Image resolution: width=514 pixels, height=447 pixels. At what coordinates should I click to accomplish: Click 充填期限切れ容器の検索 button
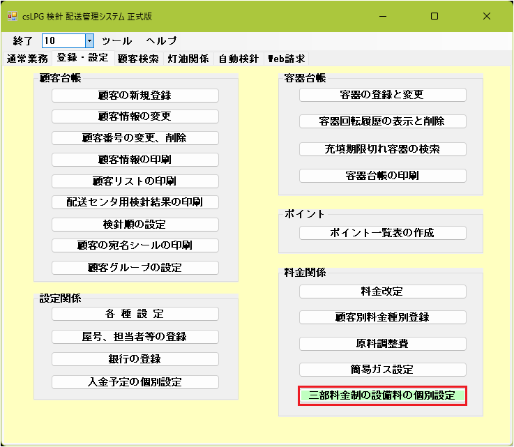383,149
